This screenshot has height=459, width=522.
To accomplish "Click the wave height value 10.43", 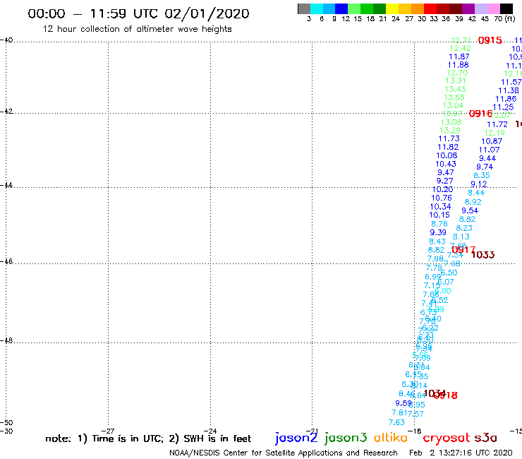I will [x=446, y=164].
